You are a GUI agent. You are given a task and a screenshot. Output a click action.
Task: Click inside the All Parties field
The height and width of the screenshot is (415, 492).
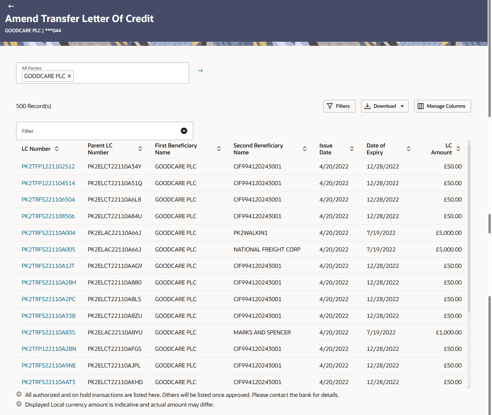pos(131,76)
